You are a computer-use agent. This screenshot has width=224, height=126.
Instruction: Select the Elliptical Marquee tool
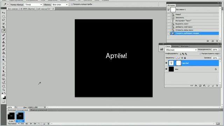click(x=3, y=16)
